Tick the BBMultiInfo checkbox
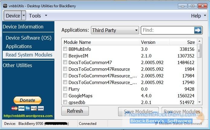This screenshot has width=210, height=130. pos(65,49)
